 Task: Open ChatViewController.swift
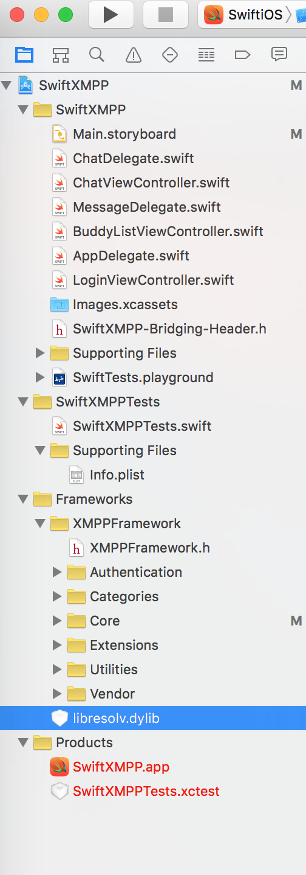[x=151, y=183]
